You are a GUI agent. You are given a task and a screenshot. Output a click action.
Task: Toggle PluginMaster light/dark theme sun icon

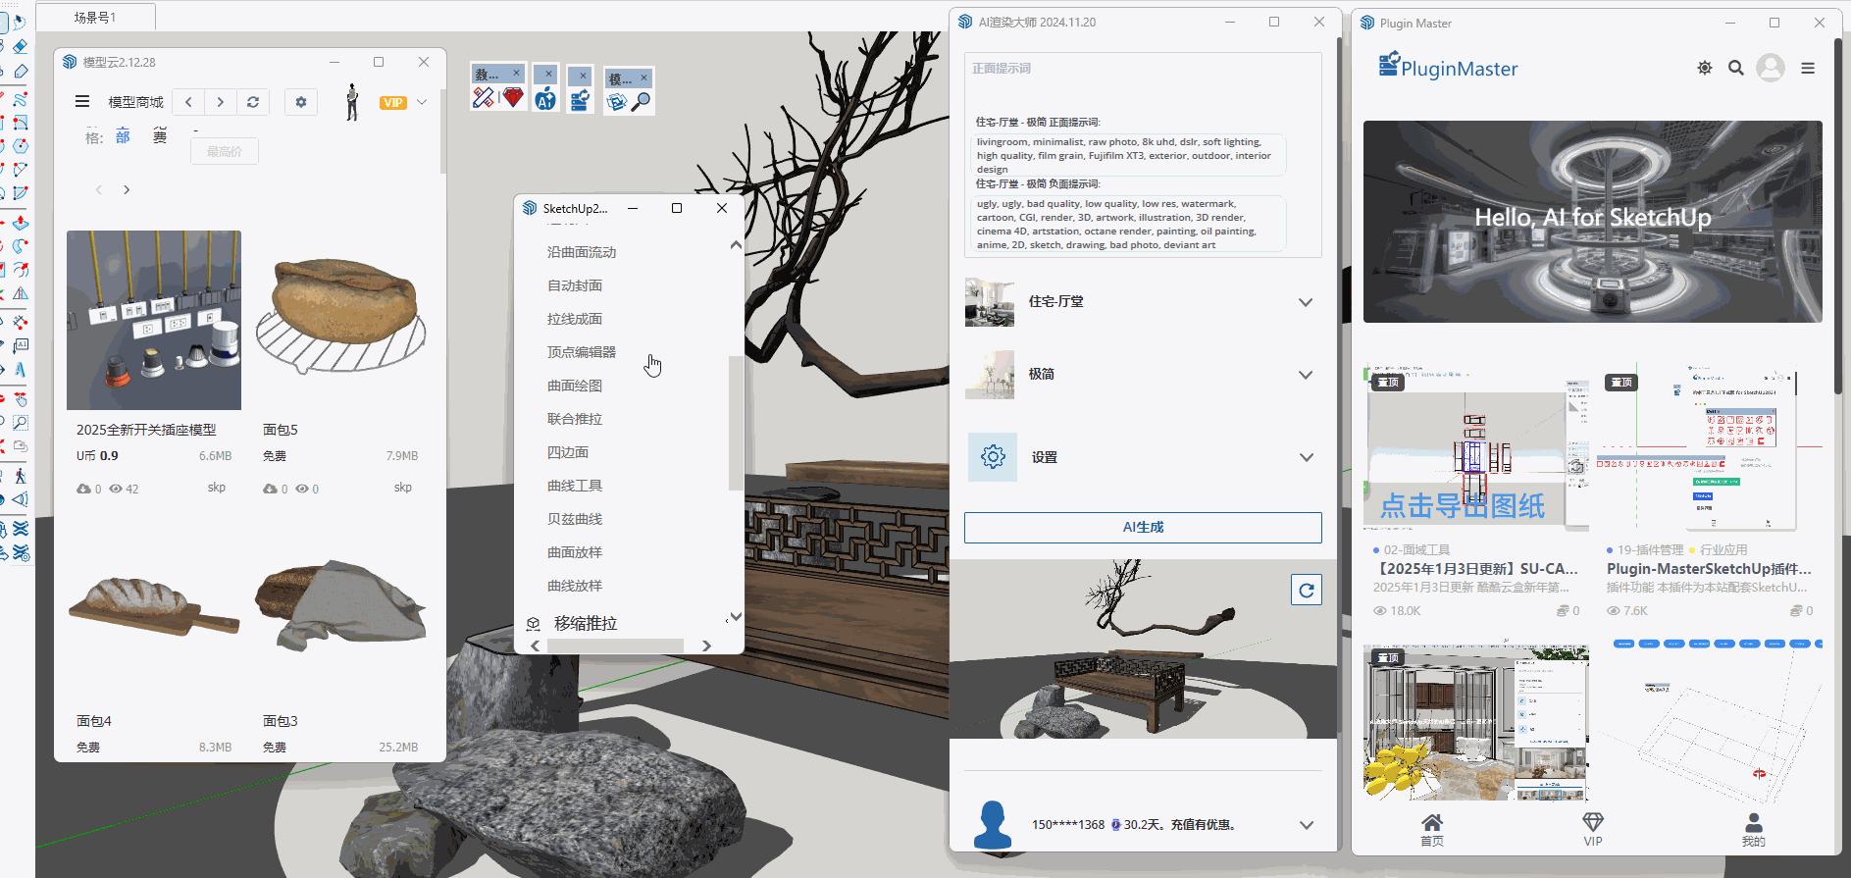1705,68
